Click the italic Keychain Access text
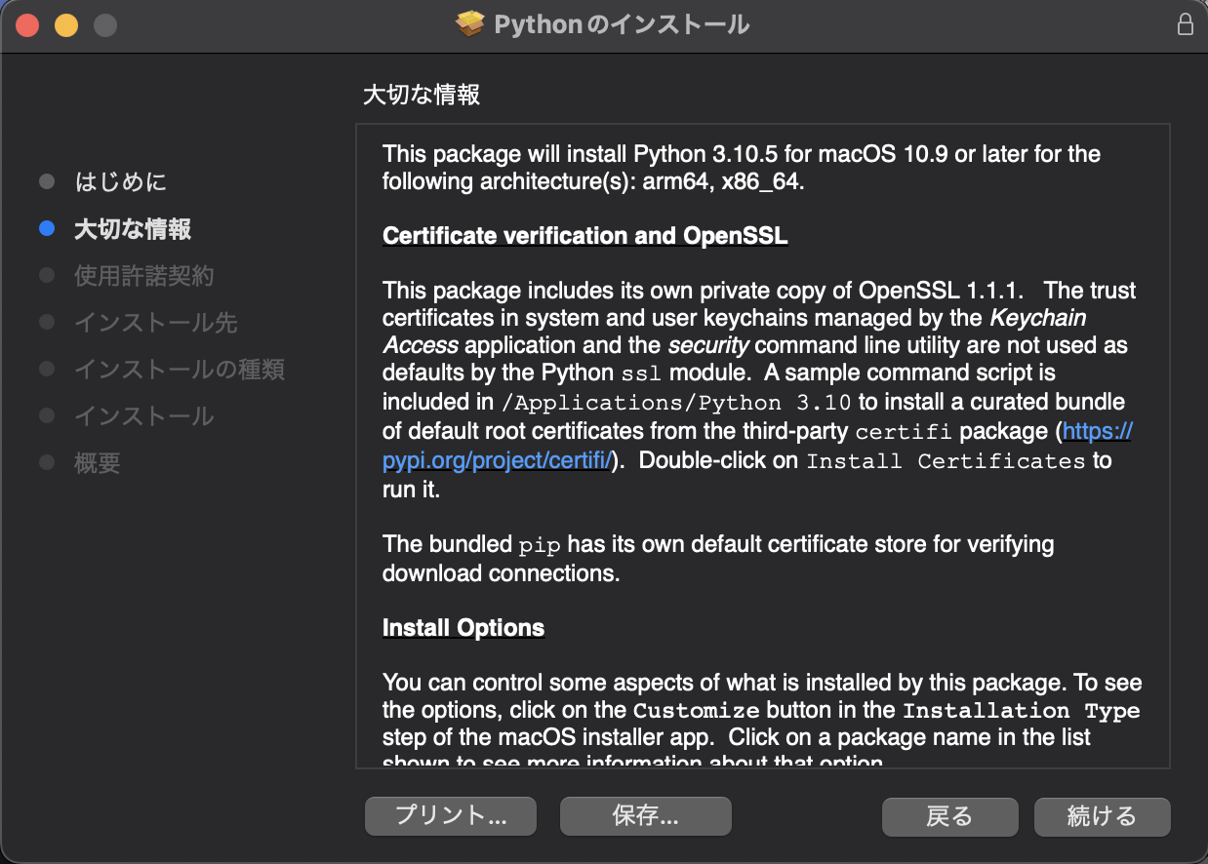Image resolution: width=1208 pixels, height=864 pixels. 734,332
